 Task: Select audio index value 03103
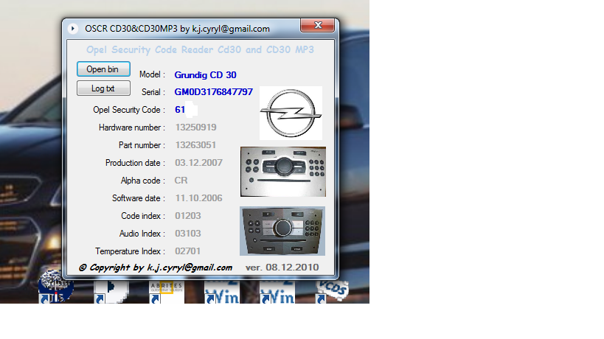(x=188, y=234)
